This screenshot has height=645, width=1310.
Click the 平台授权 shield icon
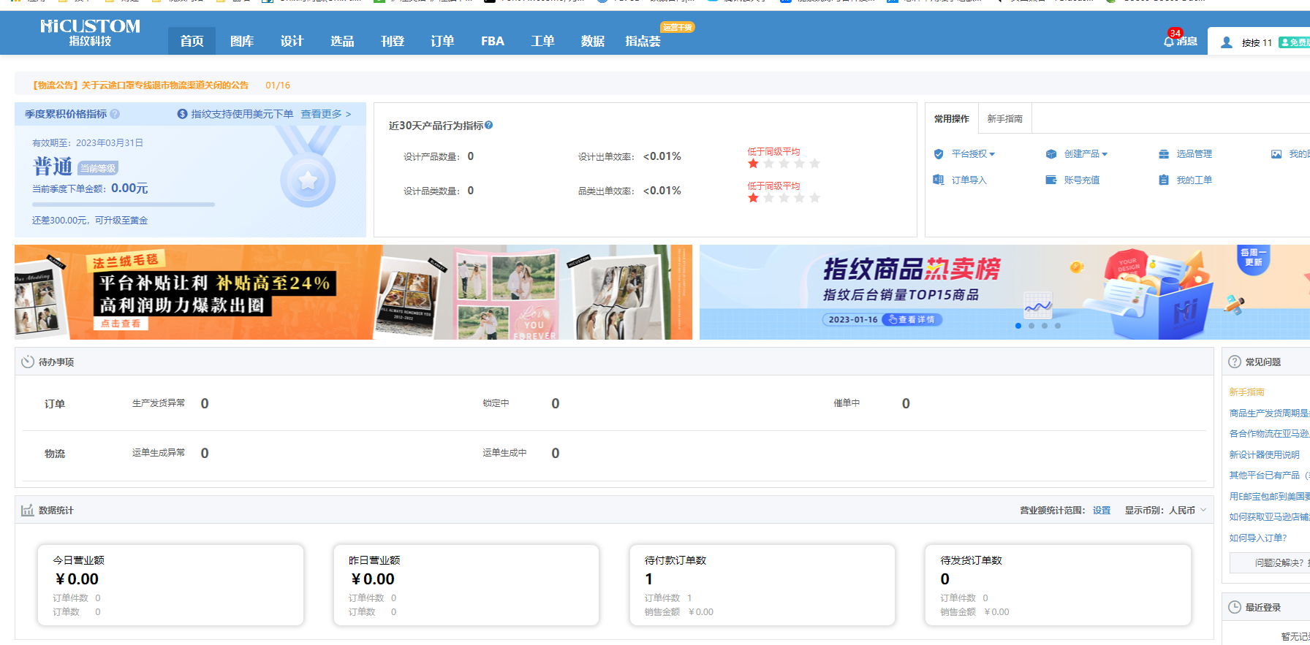pos(939,154)
